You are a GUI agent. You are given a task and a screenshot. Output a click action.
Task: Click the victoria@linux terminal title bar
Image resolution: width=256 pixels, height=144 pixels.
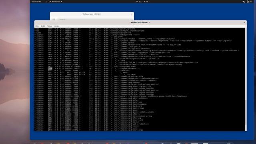point(140,22)
